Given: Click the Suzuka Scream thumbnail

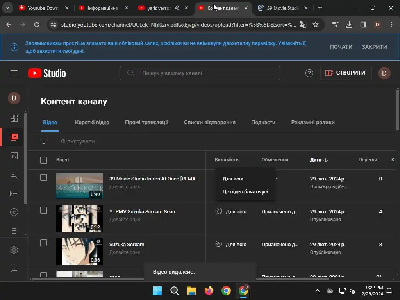Looking at the screenshot, I should 80,251.
